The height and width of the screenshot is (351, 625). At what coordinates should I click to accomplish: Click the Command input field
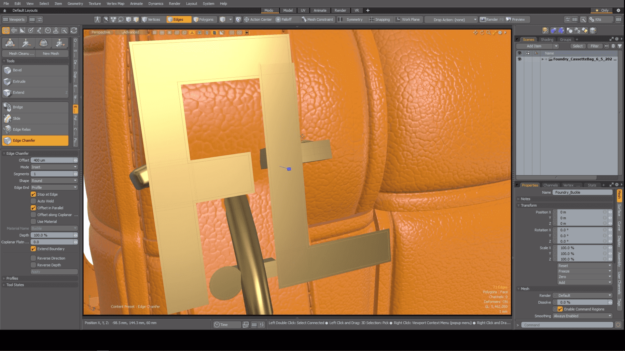[566, 325]
